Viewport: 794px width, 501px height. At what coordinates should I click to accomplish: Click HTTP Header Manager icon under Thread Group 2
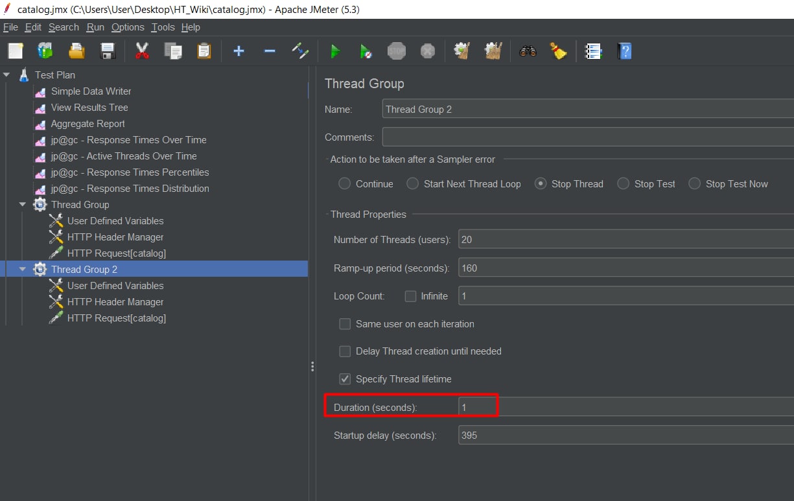tap(56, 301)
